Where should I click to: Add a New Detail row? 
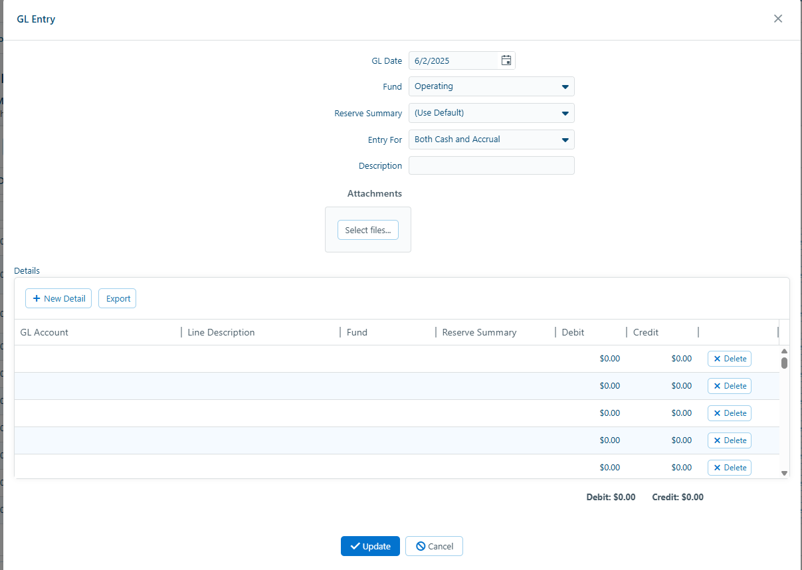(58, 298)
